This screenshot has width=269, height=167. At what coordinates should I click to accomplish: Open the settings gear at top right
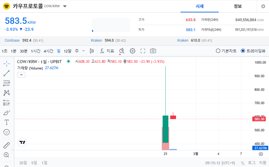pyautogui.click(x=263, y=6)
